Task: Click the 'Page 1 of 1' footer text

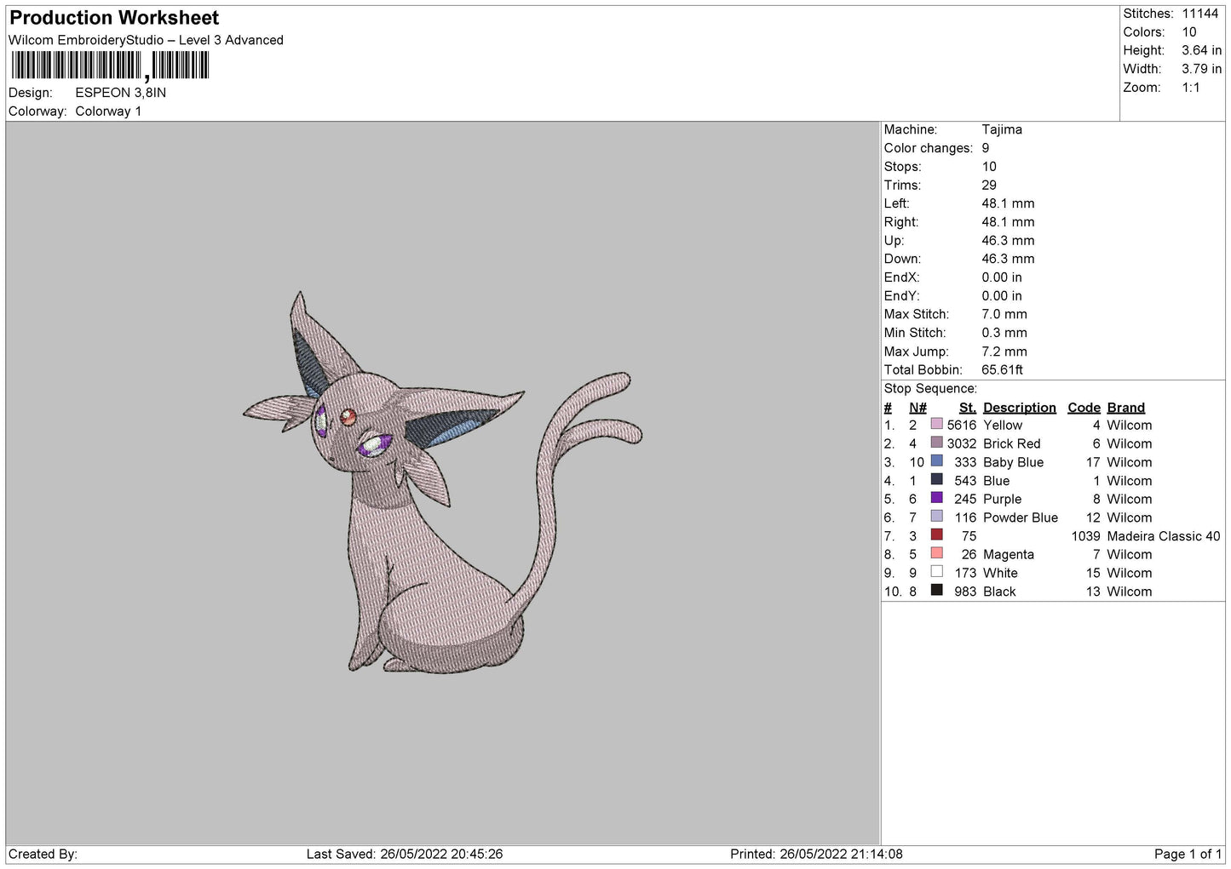Action: point(1188,854)
